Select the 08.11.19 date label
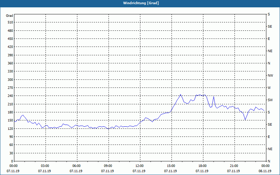This screenshot has width=280, height=175. click(x=265, y=171)
